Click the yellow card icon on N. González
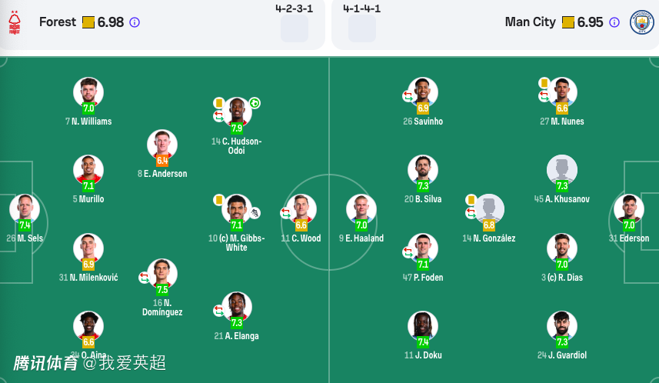This screenshot has width=659, height=383. [x=471, y=200]
